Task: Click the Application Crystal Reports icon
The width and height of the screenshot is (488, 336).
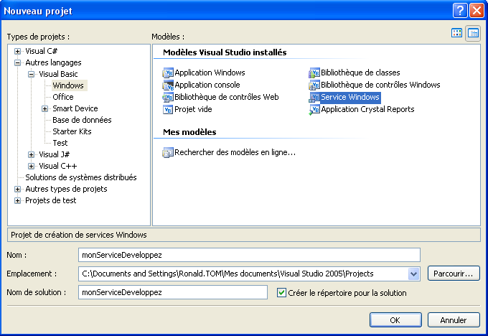Action: (x=314, y=110)
